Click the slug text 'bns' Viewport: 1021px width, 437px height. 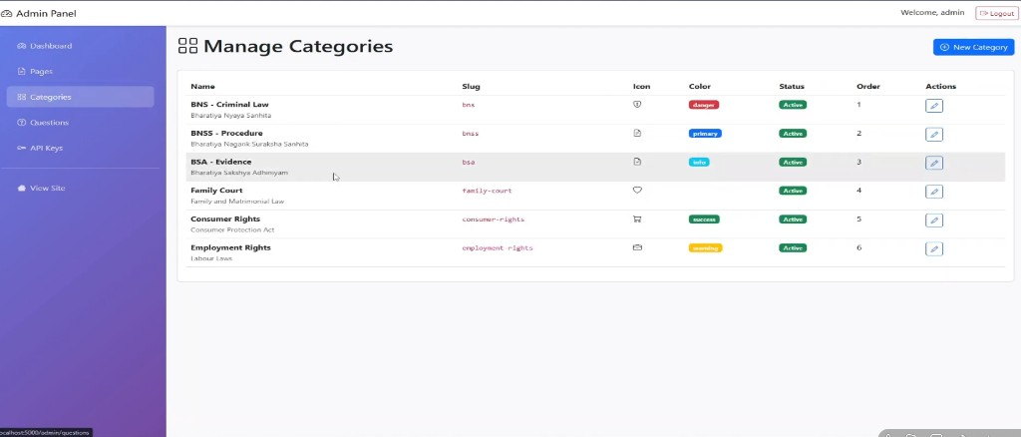469,105
